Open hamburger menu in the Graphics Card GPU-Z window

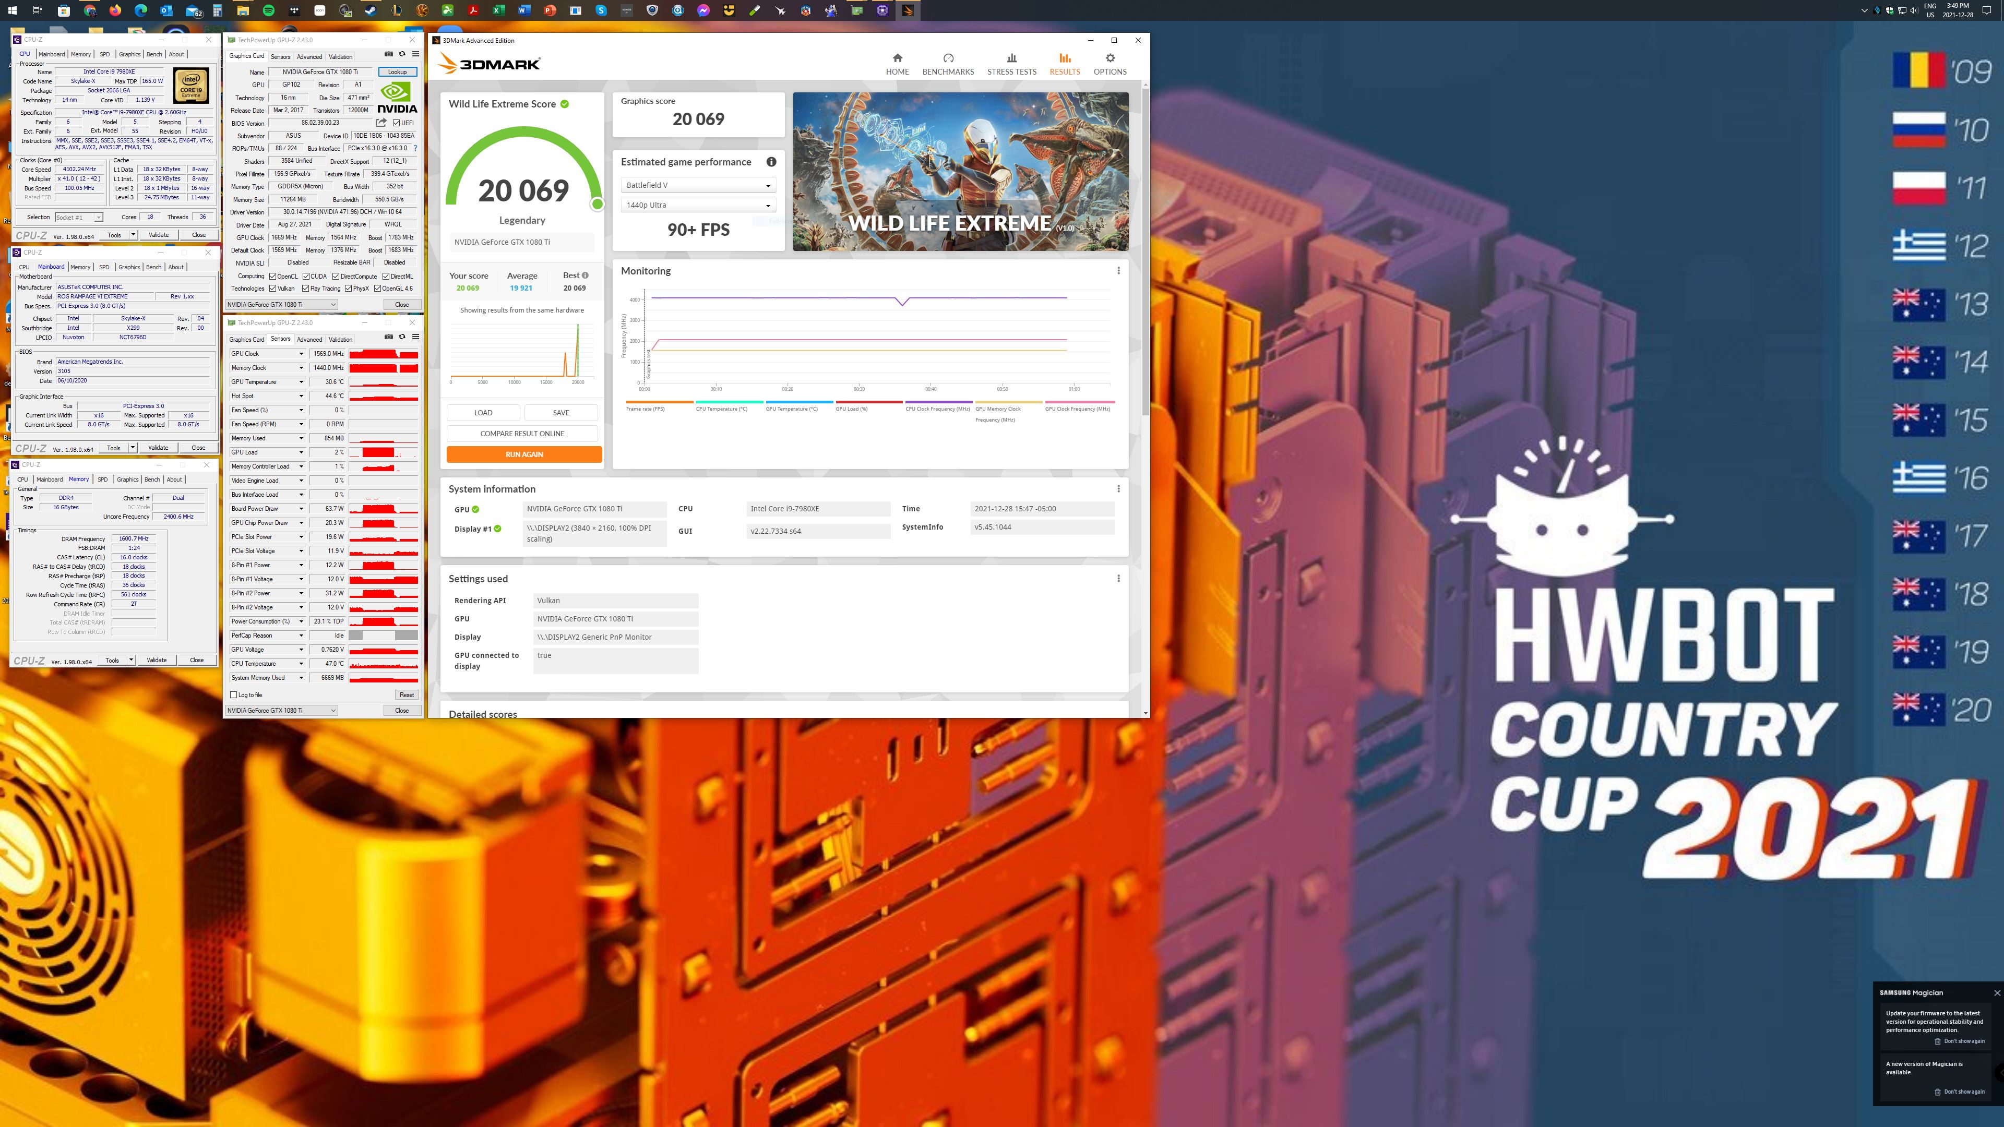[x=415, y=54]
